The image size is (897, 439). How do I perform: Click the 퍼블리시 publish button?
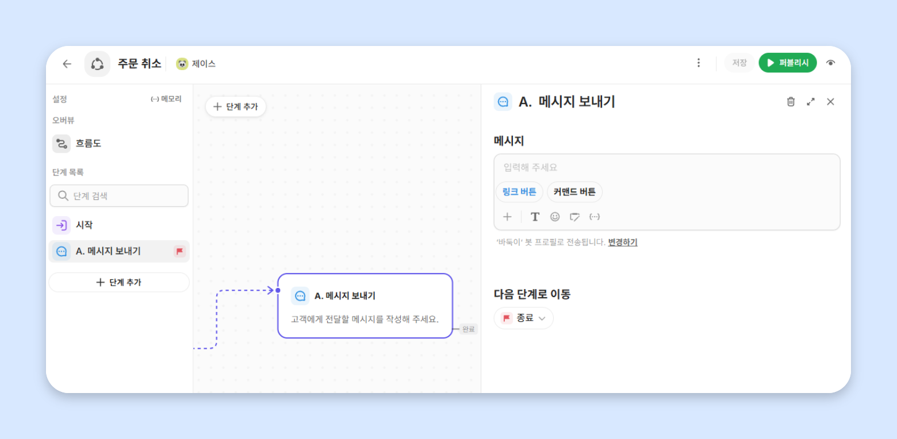coord(788,63)
